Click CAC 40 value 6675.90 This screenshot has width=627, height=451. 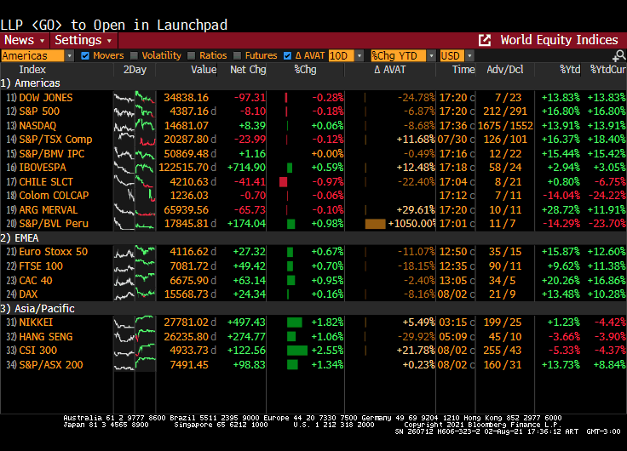click(189, 281)
